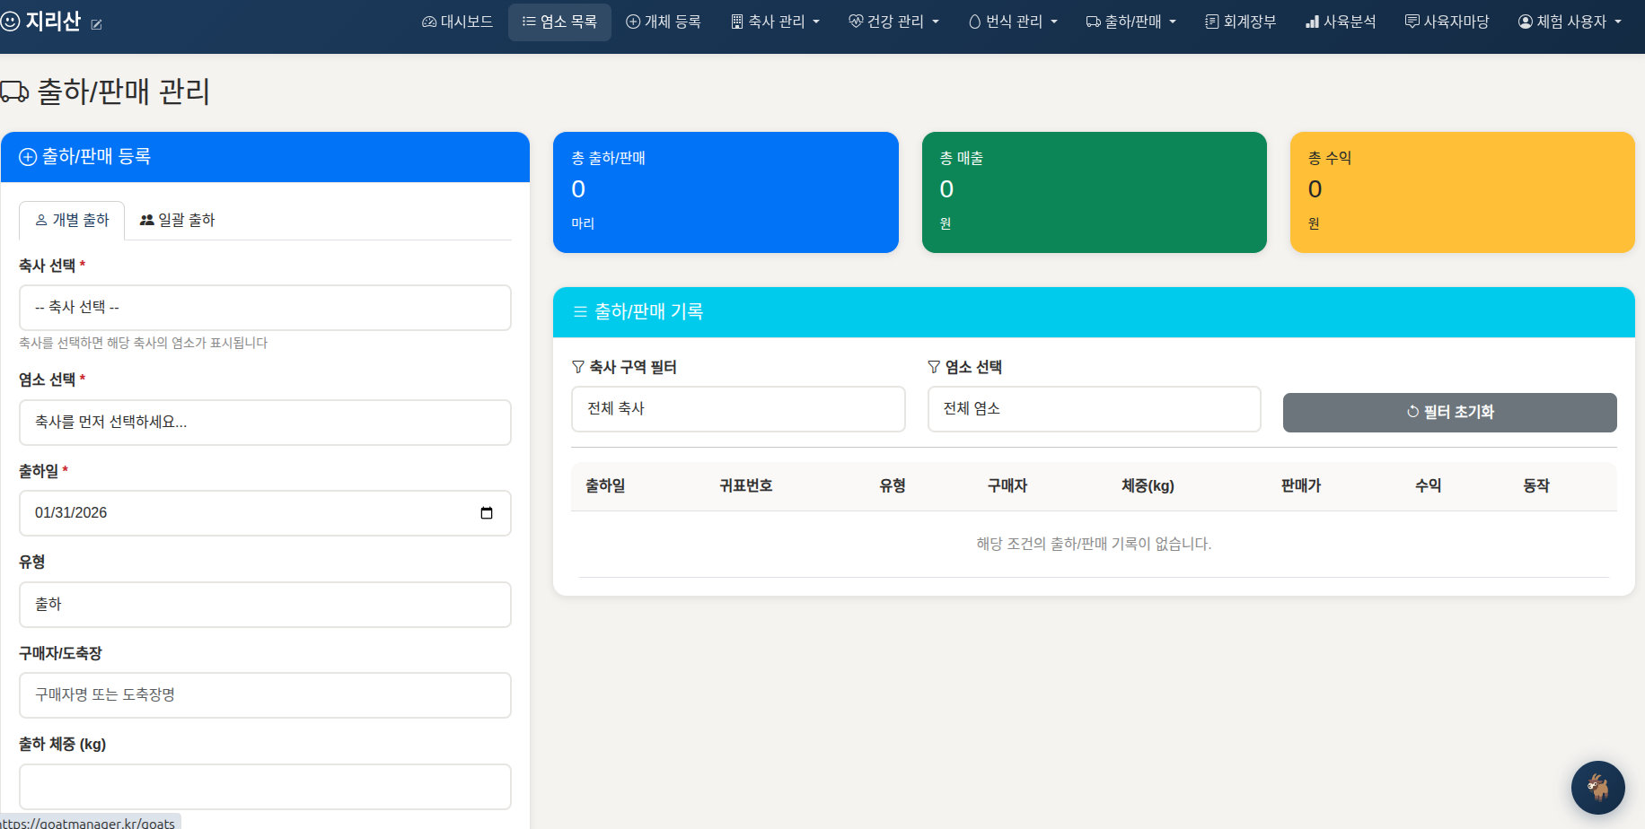Open the 사육자마당 community icon

pos(1412,22)
